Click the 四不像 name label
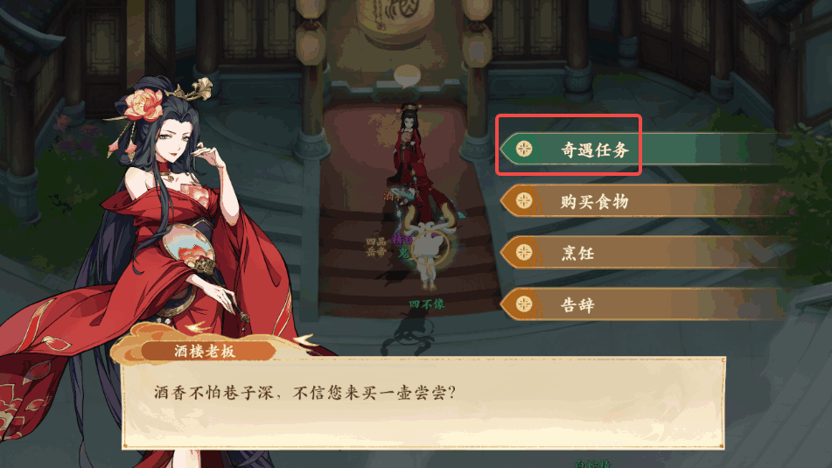 pyautogui.click(x=427, y=304)
